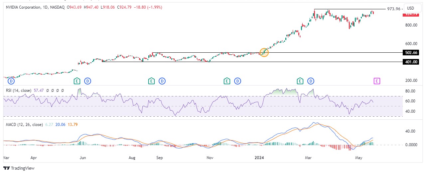This screenshot has width=426, height=174.
Task: Click the dividend marker below March 2023 candles
Action: pyautogui.click(x=11, y=81)
